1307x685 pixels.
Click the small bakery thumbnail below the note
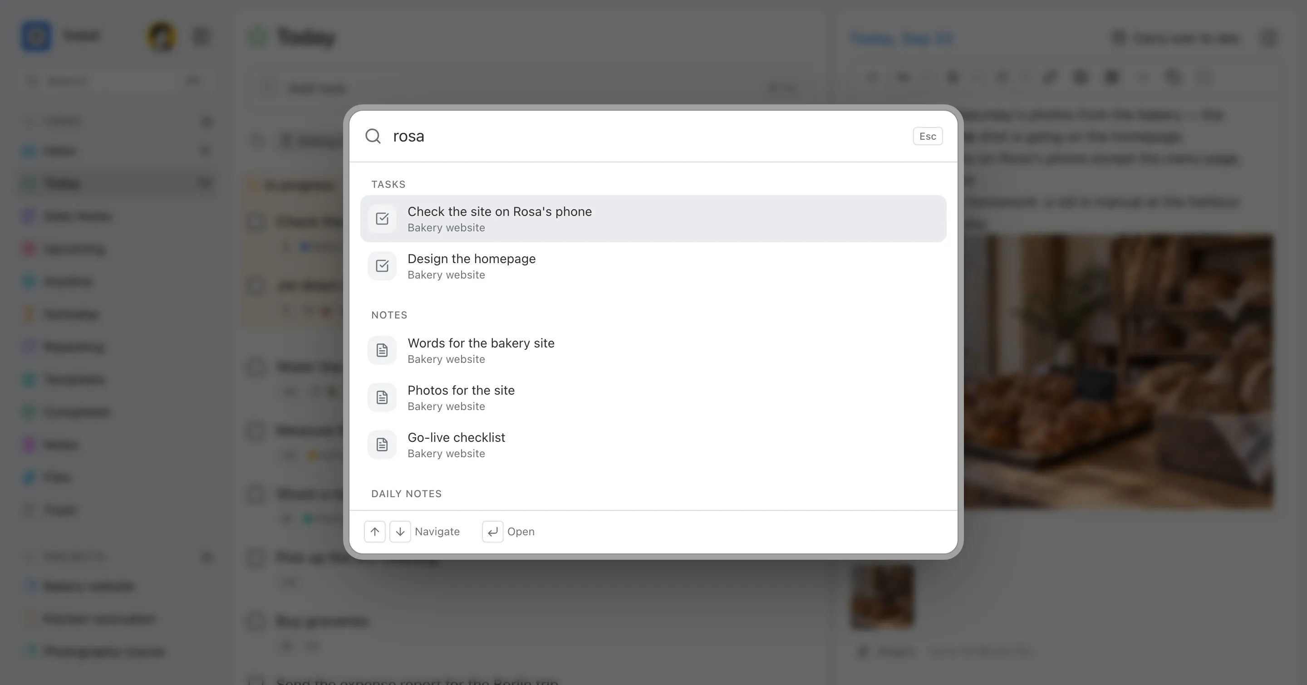point(882,597)
